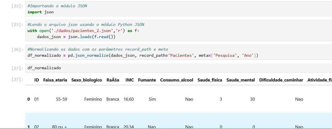Select the input cell containing only df_normalizado

pos(179,68)
